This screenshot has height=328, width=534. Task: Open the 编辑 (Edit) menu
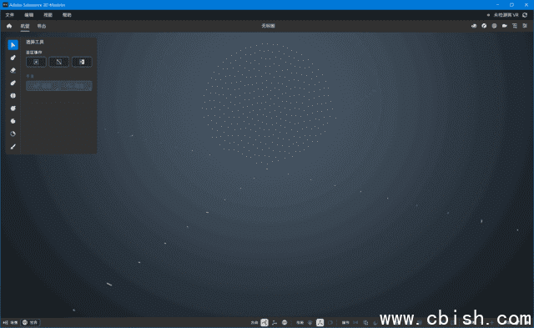click(x=29, y=15)
